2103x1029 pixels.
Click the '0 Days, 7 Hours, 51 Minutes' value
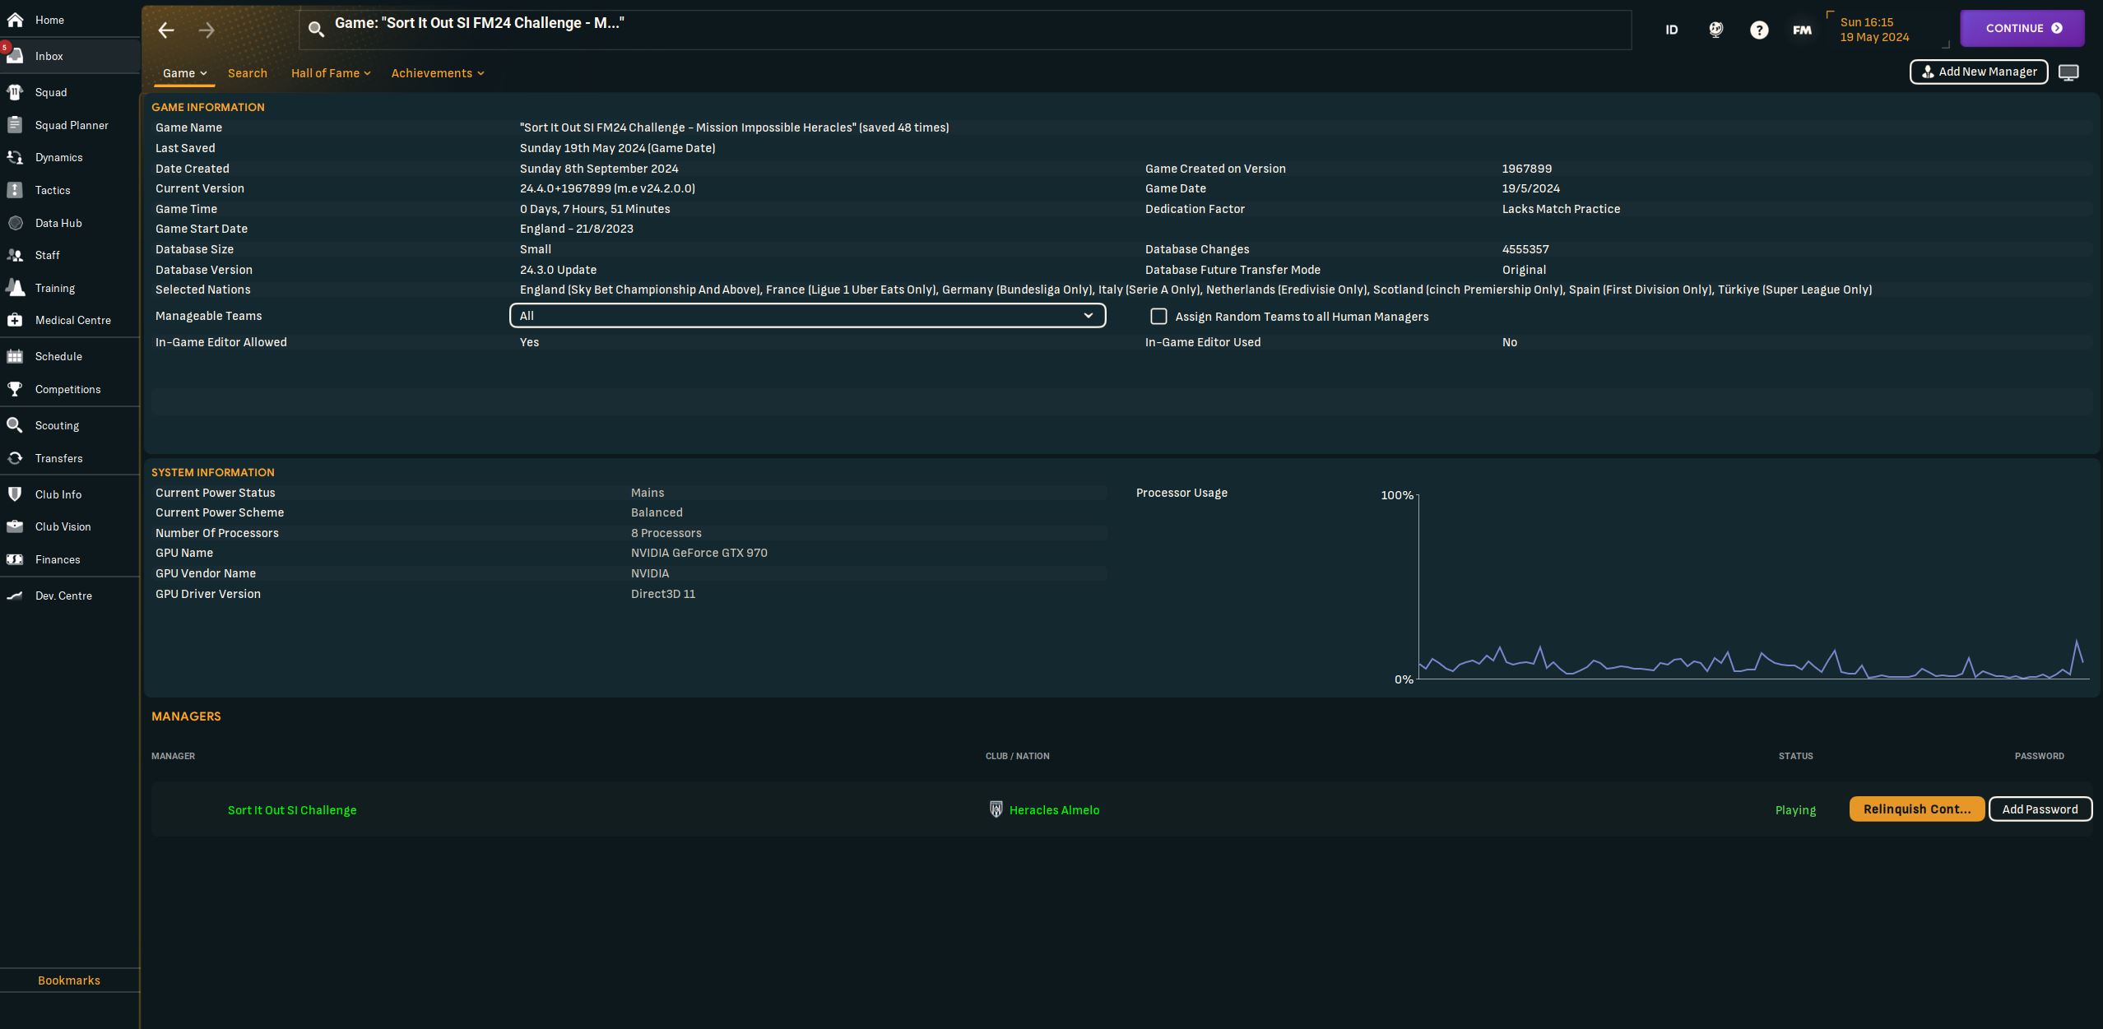[595, 209]
